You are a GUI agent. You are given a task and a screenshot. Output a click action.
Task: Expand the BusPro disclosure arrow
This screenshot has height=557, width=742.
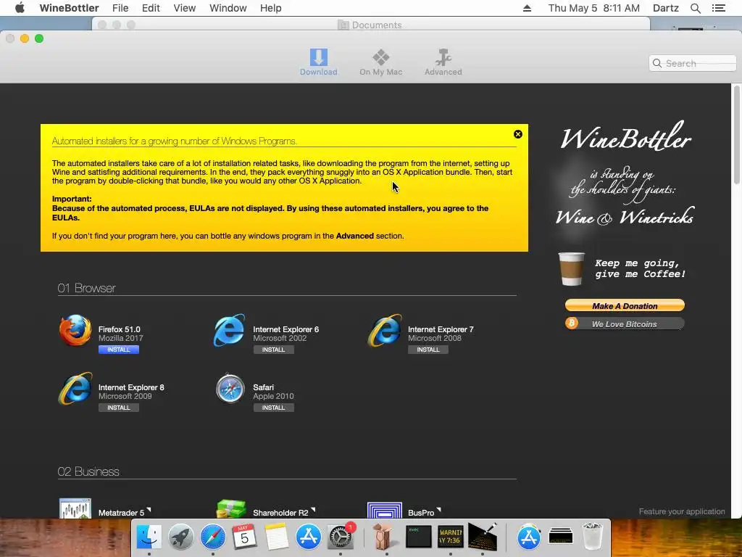coord(438,510)
